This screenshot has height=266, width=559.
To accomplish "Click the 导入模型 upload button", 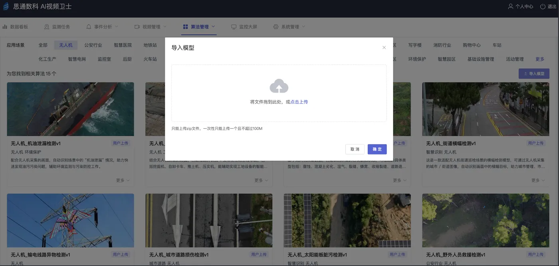I will point(534,73).
